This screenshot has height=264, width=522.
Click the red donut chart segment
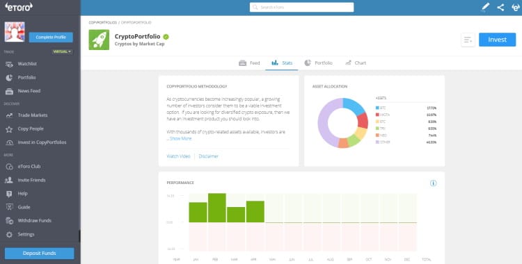click(363, 120)
